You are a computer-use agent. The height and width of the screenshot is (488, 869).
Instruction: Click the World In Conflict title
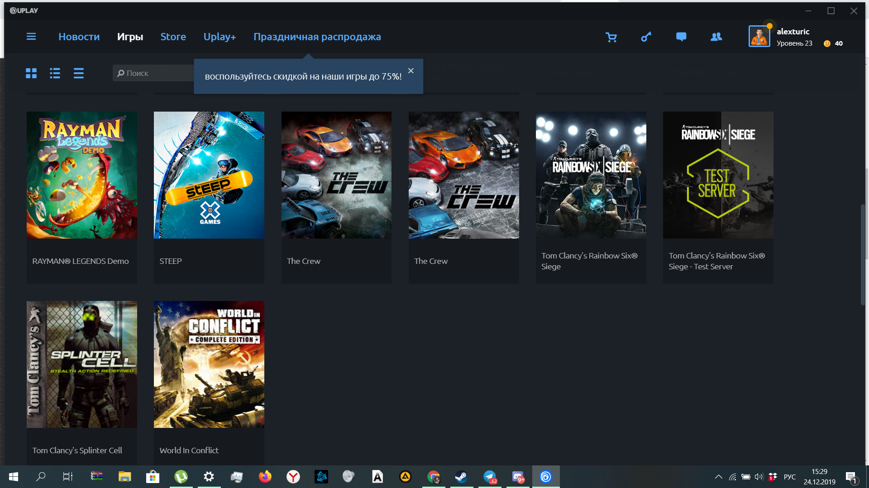(189, 450)
